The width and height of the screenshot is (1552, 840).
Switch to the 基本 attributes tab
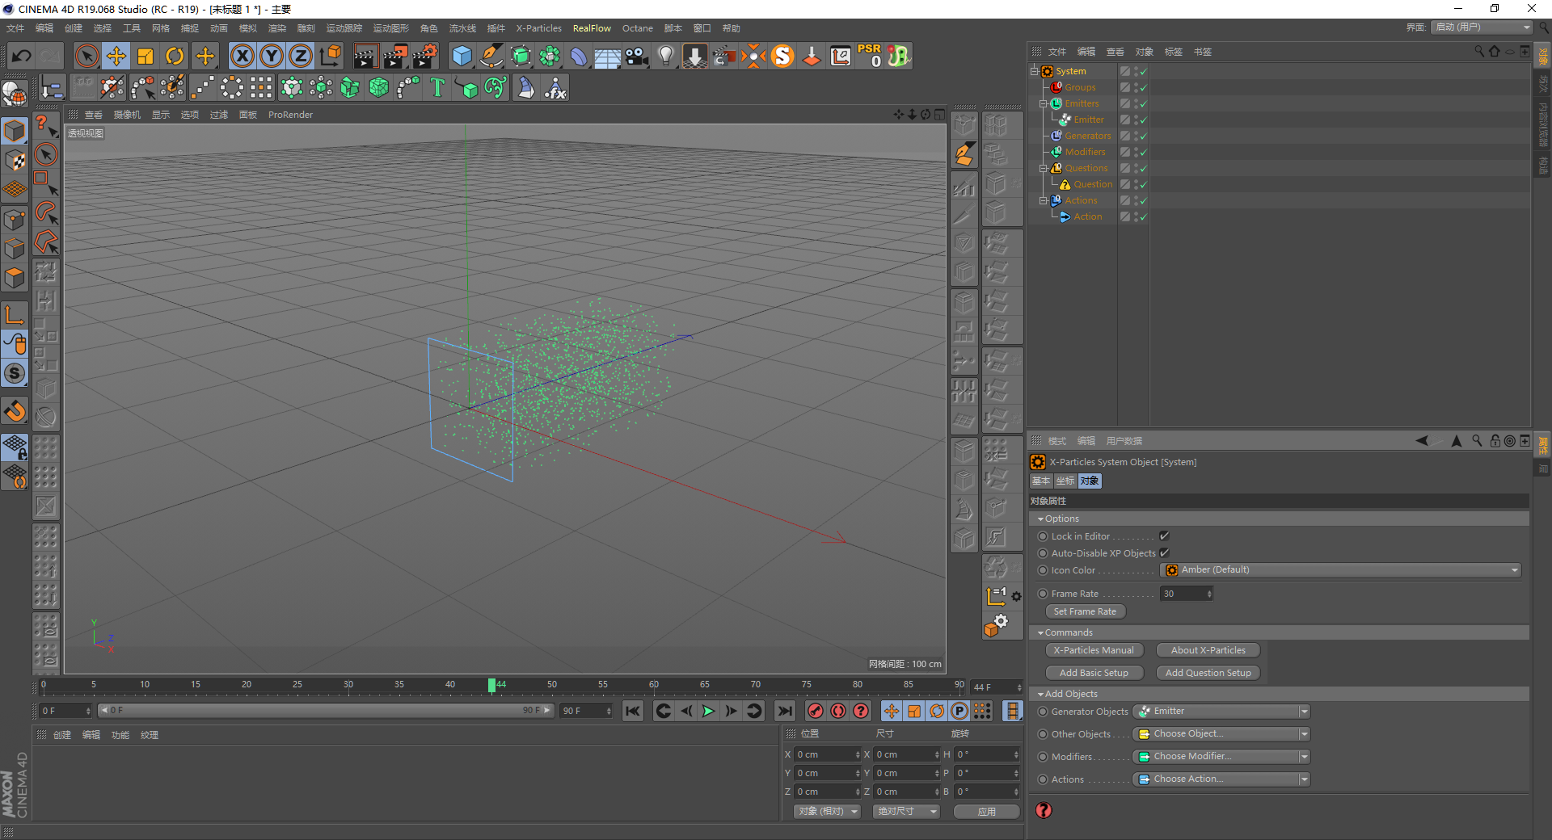tap(1040, 481)
